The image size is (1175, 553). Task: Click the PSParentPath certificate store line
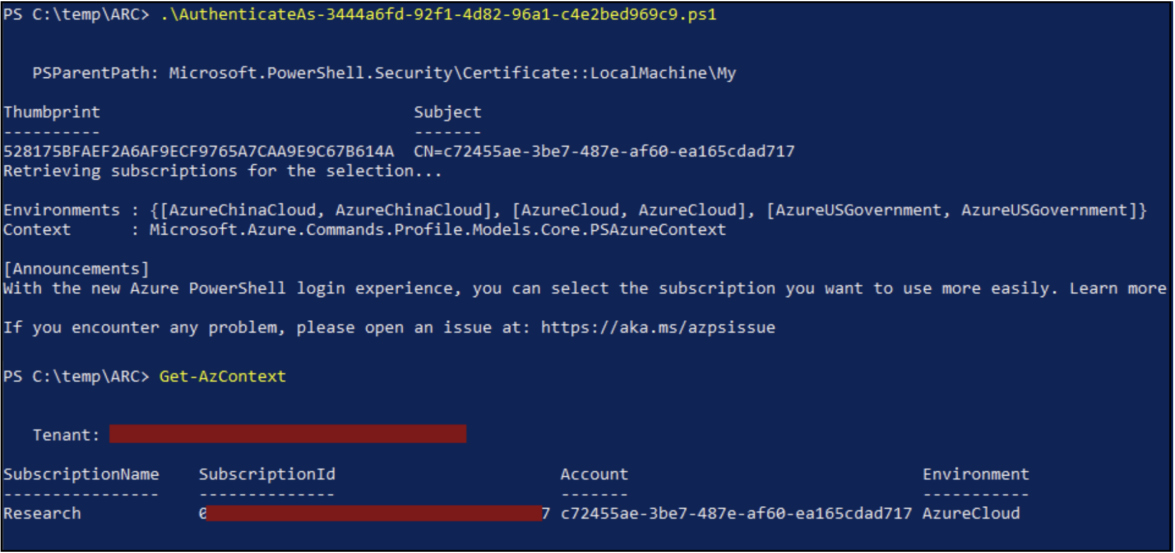[x=384, y=73]
